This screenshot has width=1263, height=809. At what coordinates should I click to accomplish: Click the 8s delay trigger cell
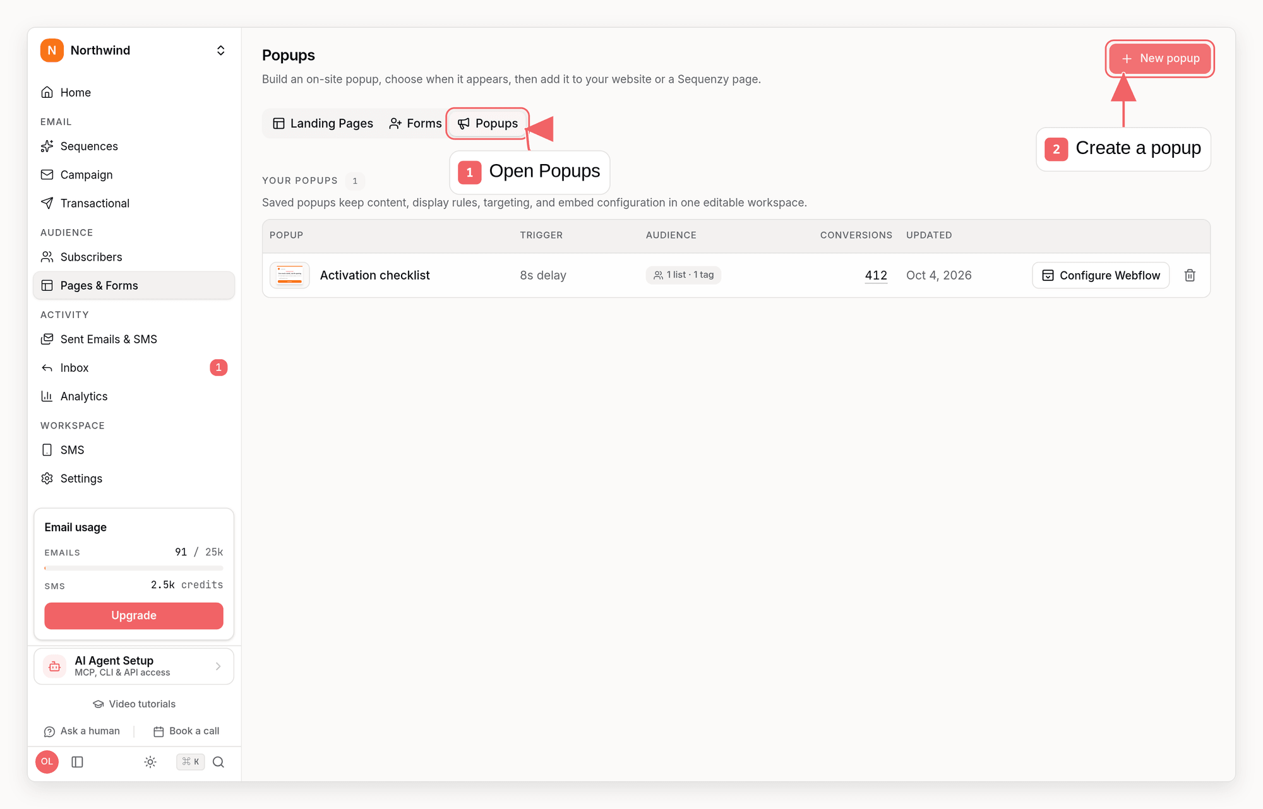pyautogui.click(x=543, y=275)
